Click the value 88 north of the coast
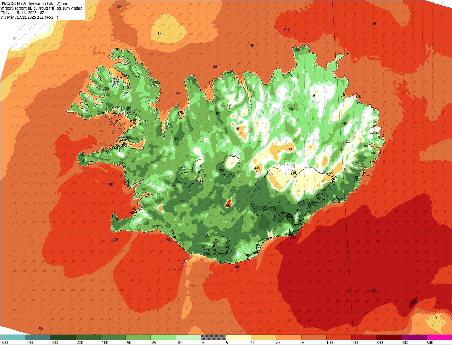The width and height of the screenshot is (452, 345). coord(215,67)
